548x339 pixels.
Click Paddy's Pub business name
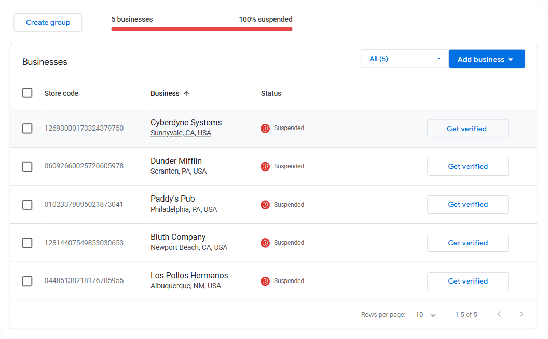pyautogui.click(x=173, y=199)
